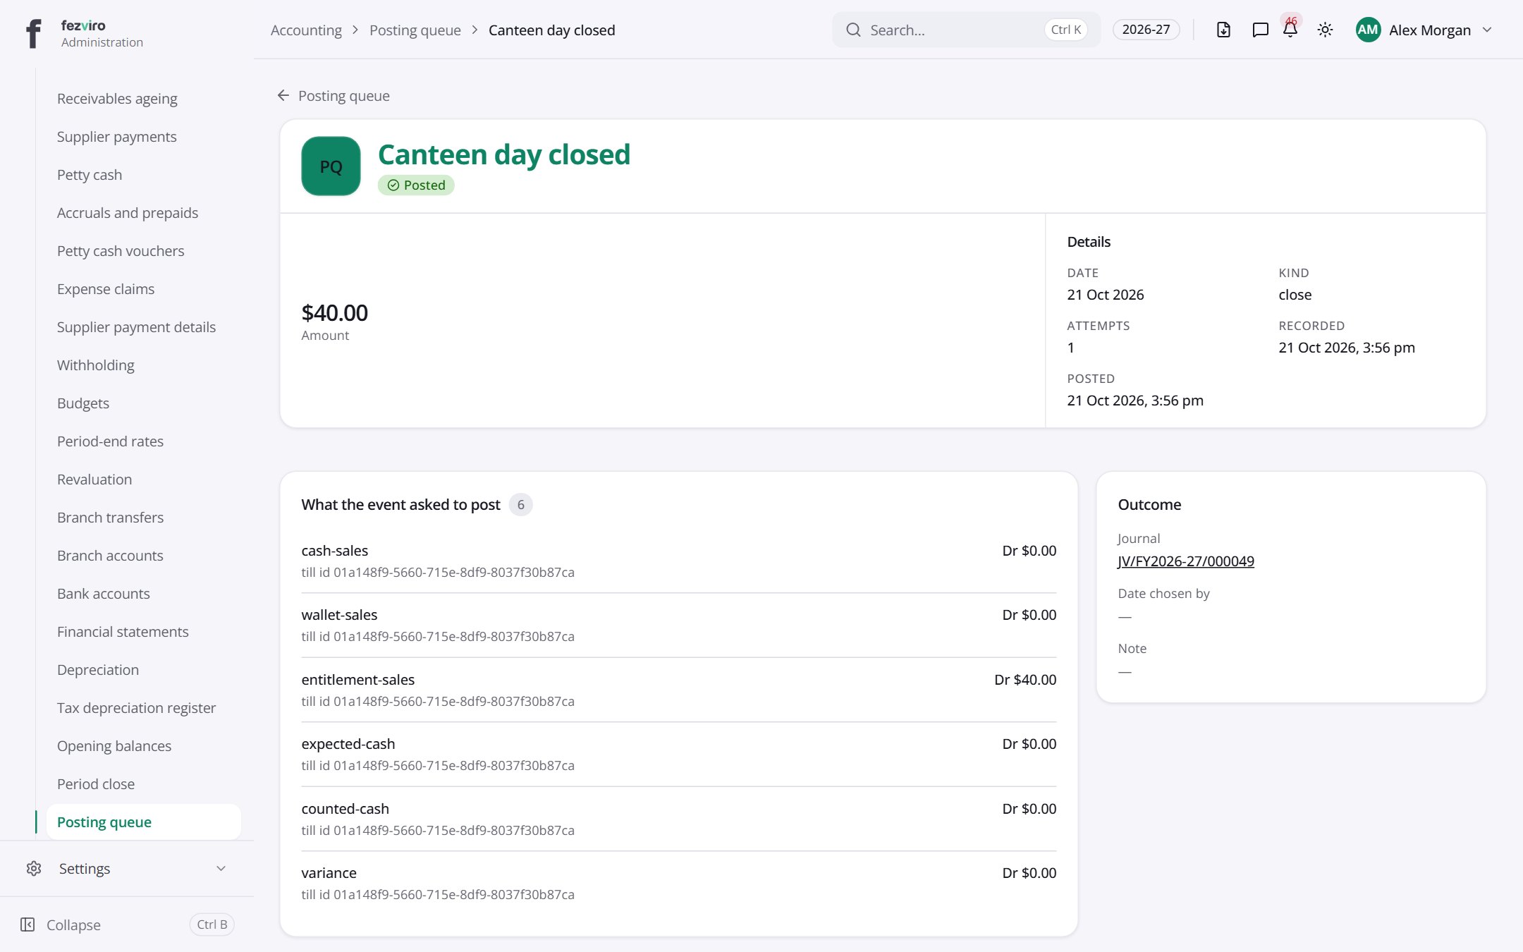
Task: Click the count badge showing 6
Action: (x=520, y=504)
